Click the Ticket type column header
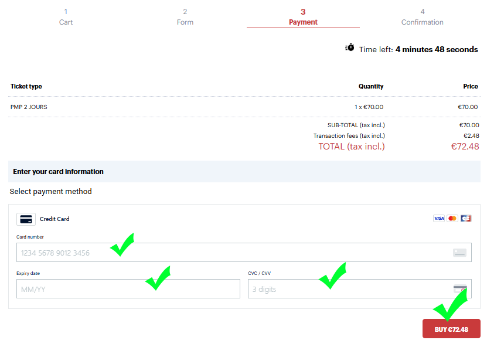 coord(26,86)
